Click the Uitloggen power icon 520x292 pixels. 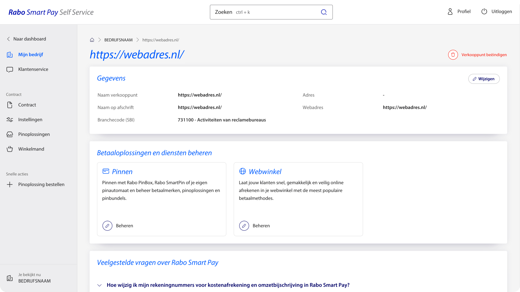484,12
